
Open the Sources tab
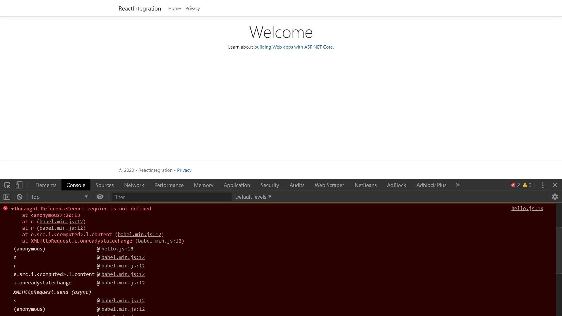coord(104,185)
